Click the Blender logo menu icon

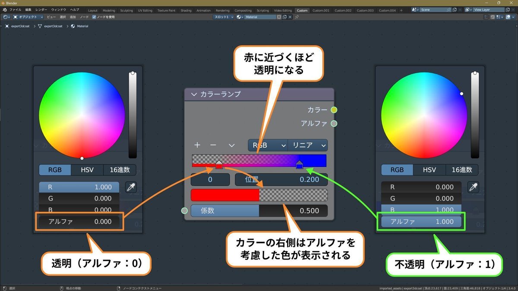tap(4, 9)
